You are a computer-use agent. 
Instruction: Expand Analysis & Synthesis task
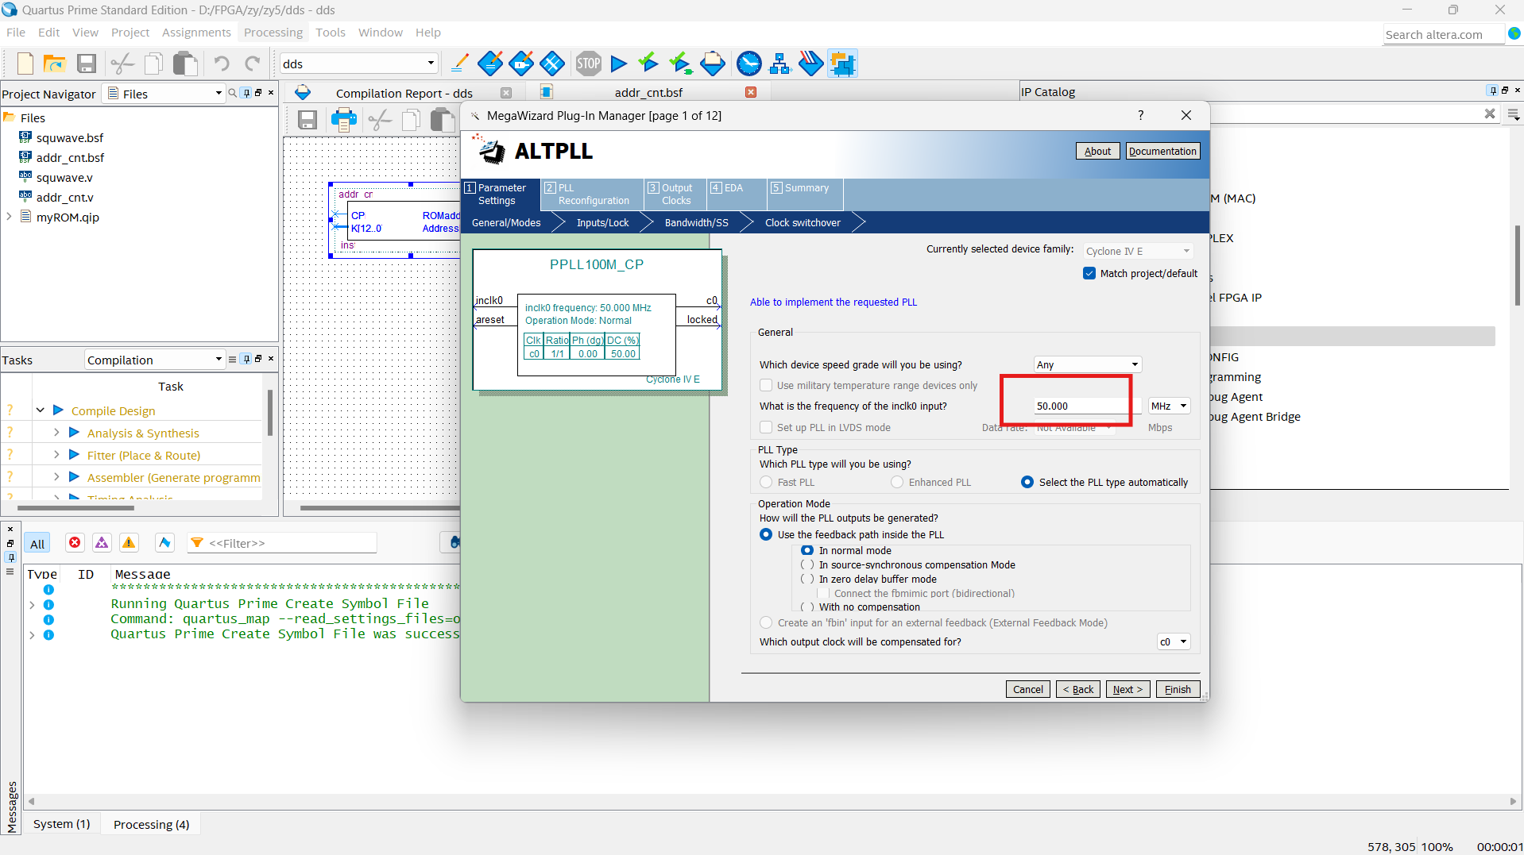56,433
